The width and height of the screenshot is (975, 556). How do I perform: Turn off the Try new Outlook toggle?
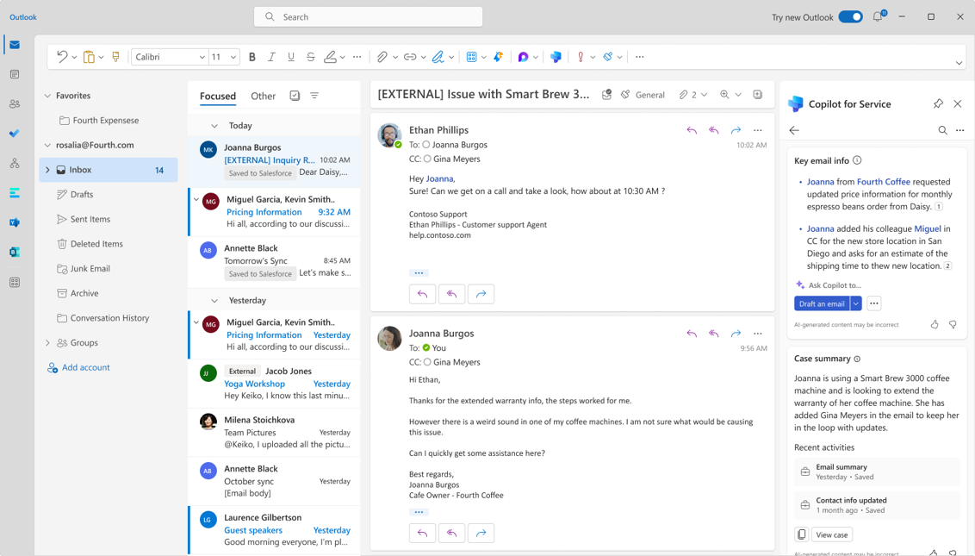pyautogui.click(x=850, y=17)
